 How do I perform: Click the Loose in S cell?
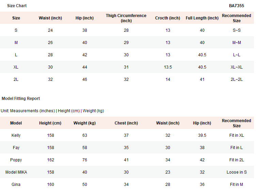coord(237,172)
